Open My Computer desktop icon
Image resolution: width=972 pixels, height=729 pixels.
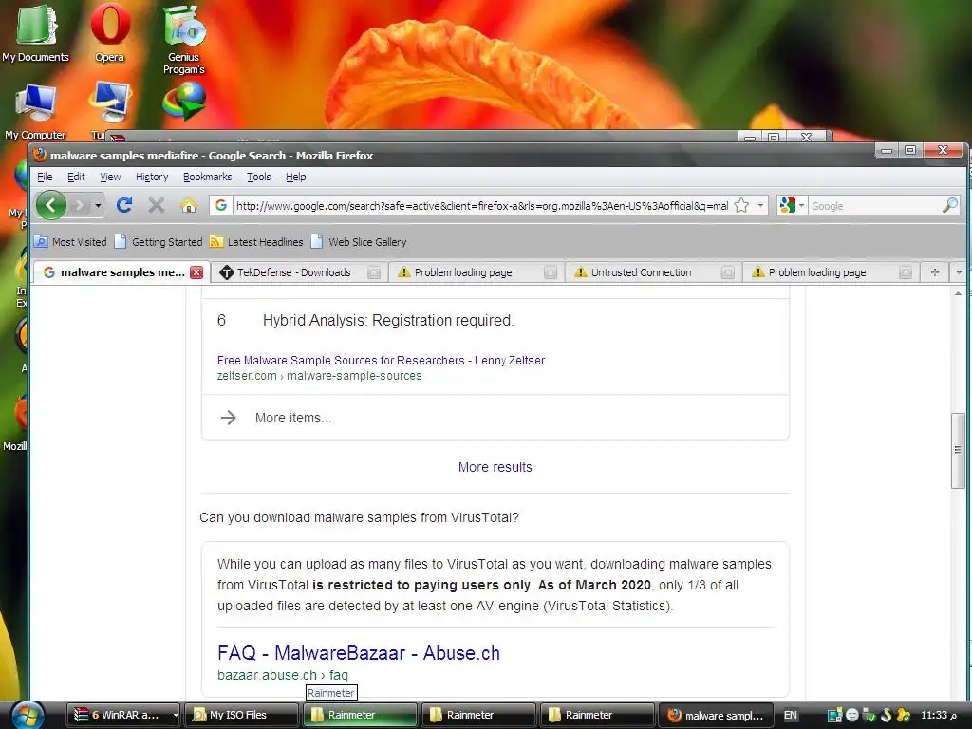(x=35, y=110)
